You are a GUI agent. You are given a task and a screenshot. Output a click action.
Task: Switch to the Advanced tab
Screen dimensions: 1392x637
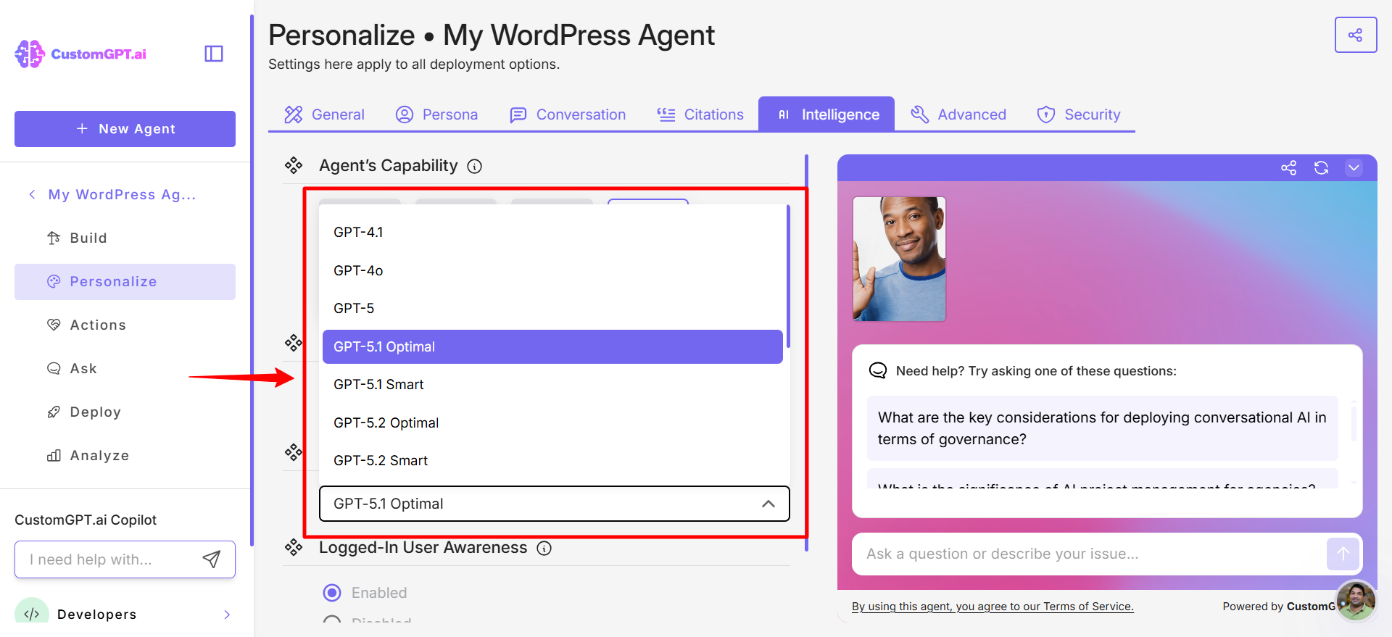(958, 115)
